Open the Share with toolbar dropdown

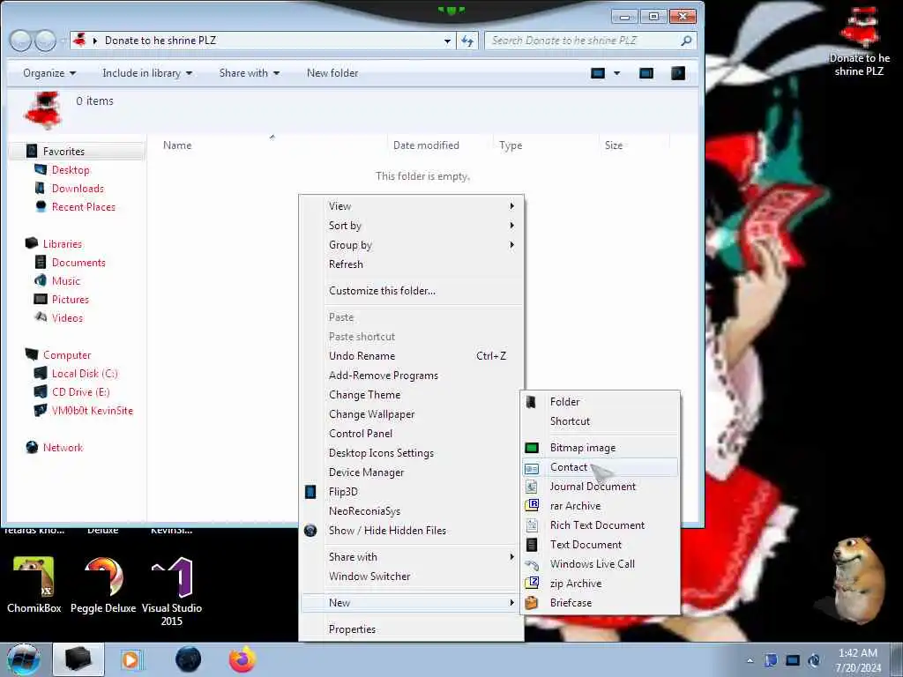pyautogui.click(x=249, y=73)
